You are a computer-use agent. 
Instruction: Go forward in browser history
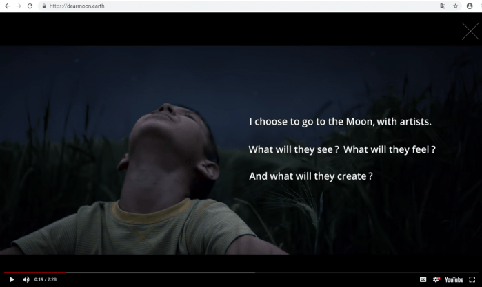(x=19, y=6)
